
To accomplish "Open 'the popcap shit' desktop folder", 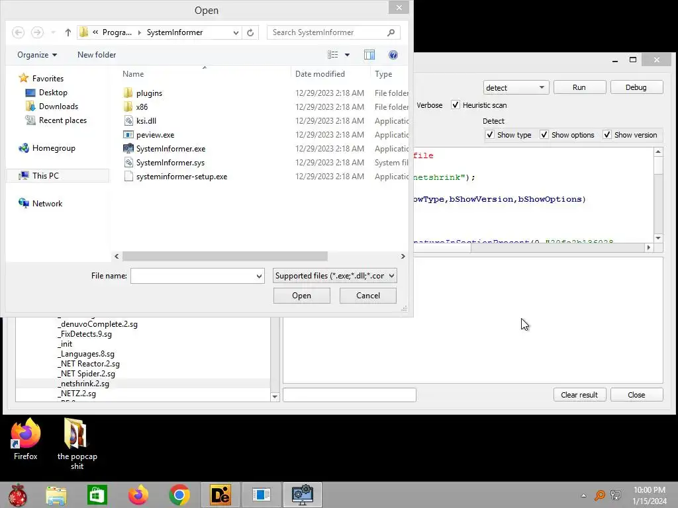I will coord(77,444).
